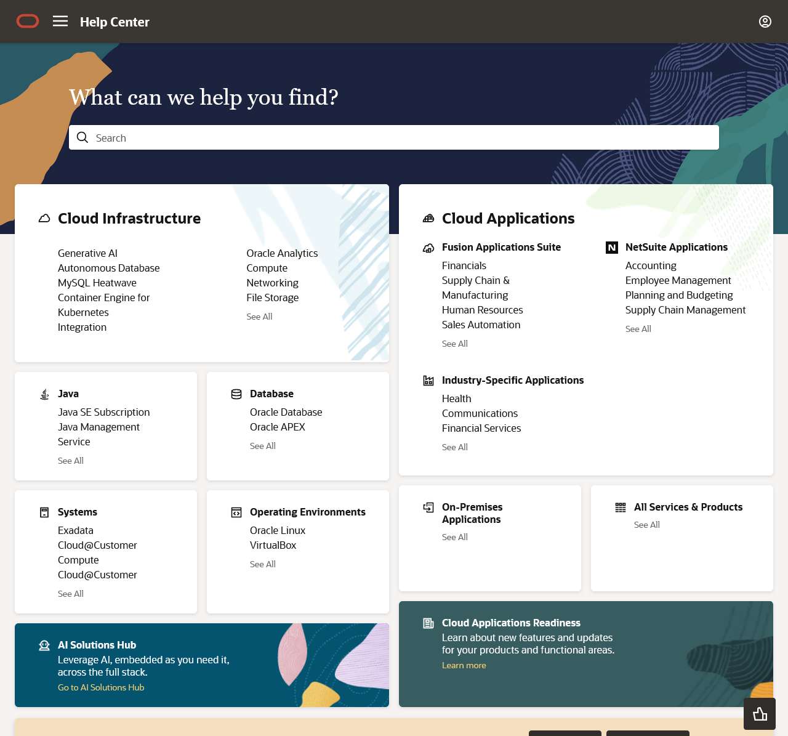Open the Generative AI link
Image resolution: width=788 pixels, height=736 pixels.
[87, 253]
